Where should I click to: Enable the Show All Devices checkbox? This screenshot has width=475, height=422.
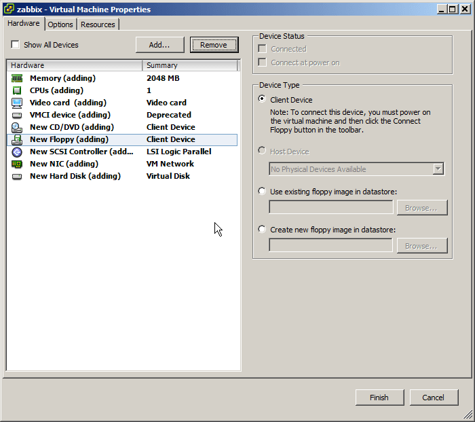click(x=15, y=45)
